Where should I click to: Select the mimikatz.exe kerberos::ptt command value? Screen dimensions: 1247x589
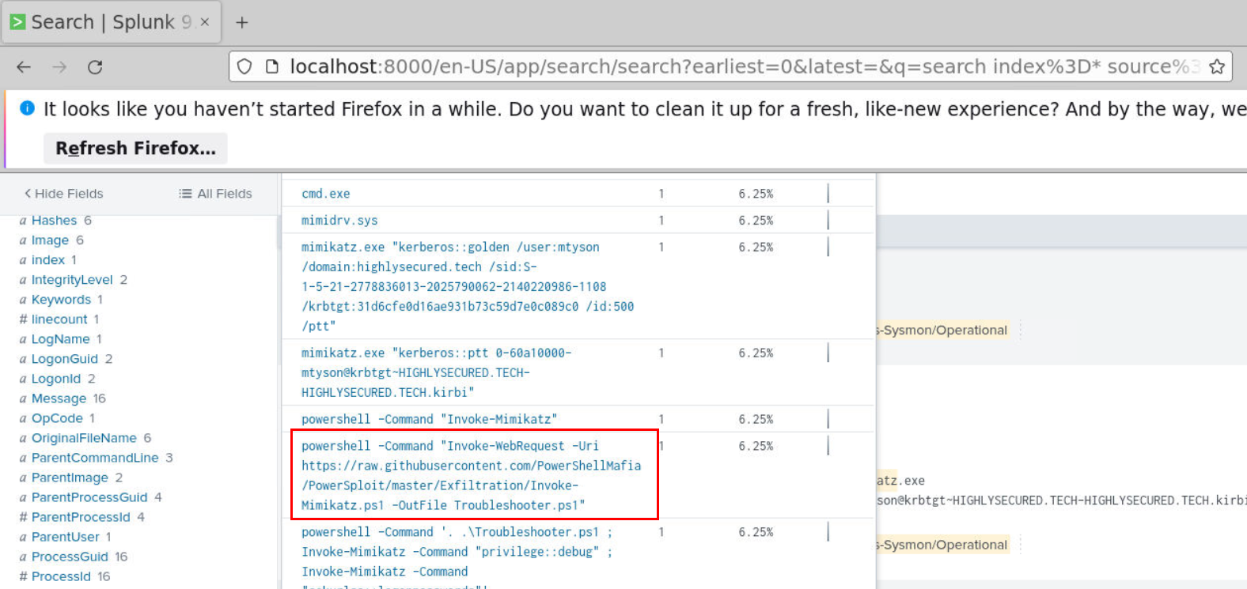[436, 372]
